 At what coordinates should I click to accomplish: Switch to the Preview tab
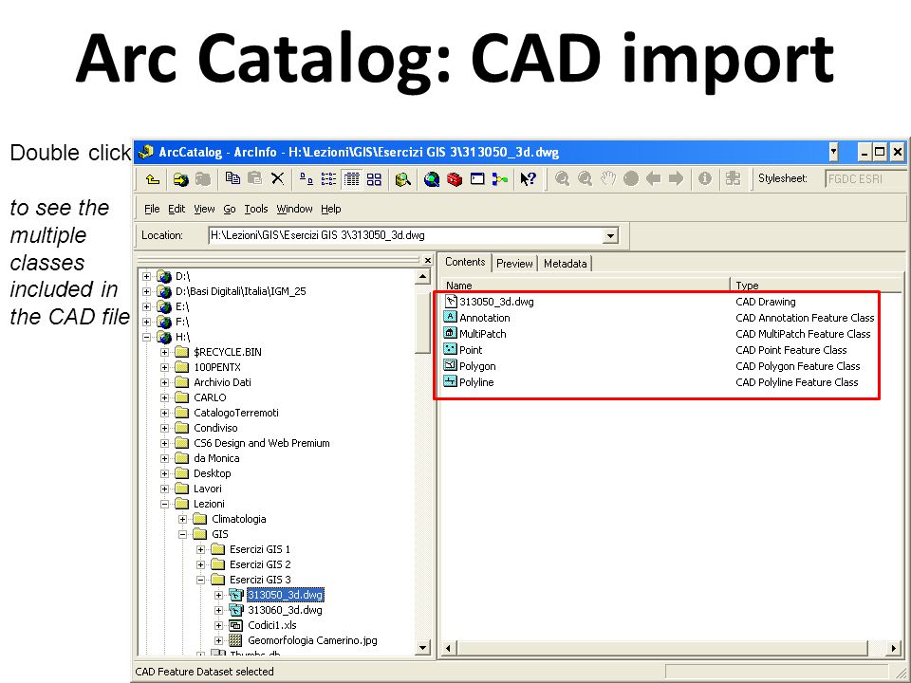[514, 264]
